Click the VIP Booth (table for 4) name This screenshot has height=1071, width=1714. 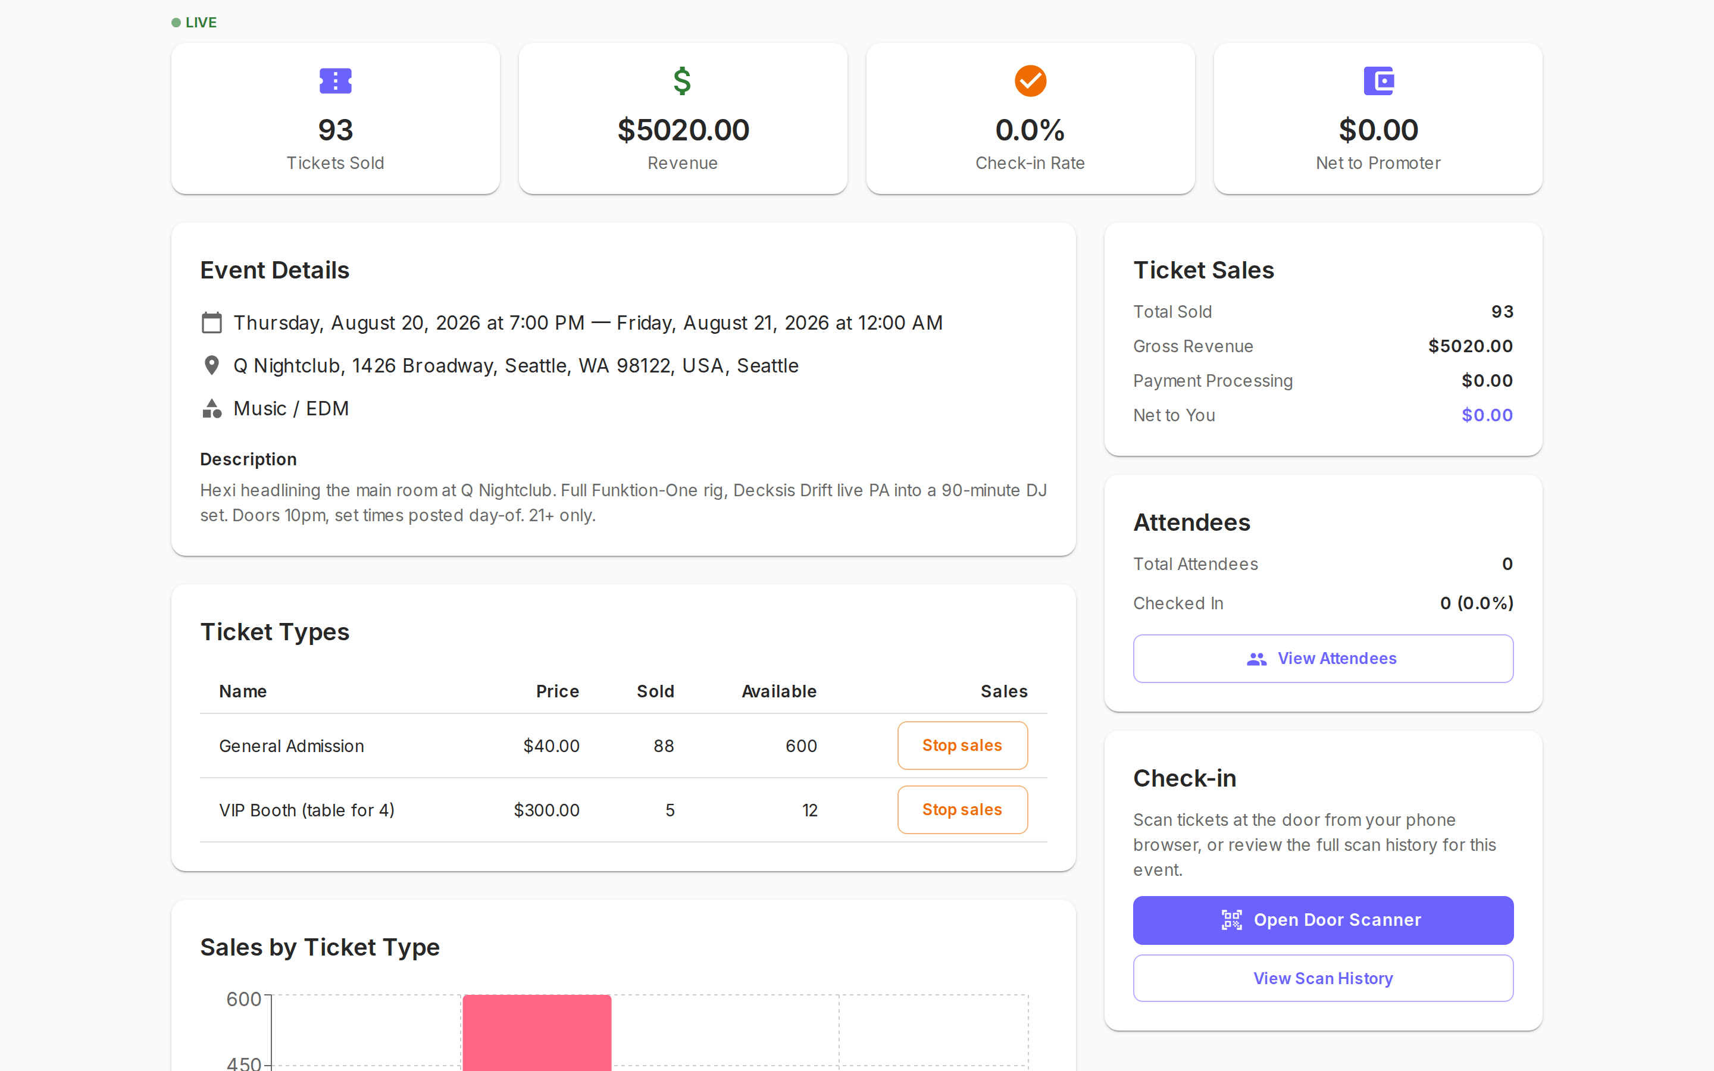[x=306, y=810]
